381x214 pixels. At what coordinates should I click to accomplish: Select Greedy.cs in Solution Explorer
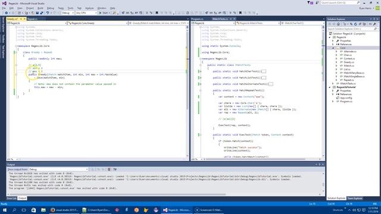(349, 62)
